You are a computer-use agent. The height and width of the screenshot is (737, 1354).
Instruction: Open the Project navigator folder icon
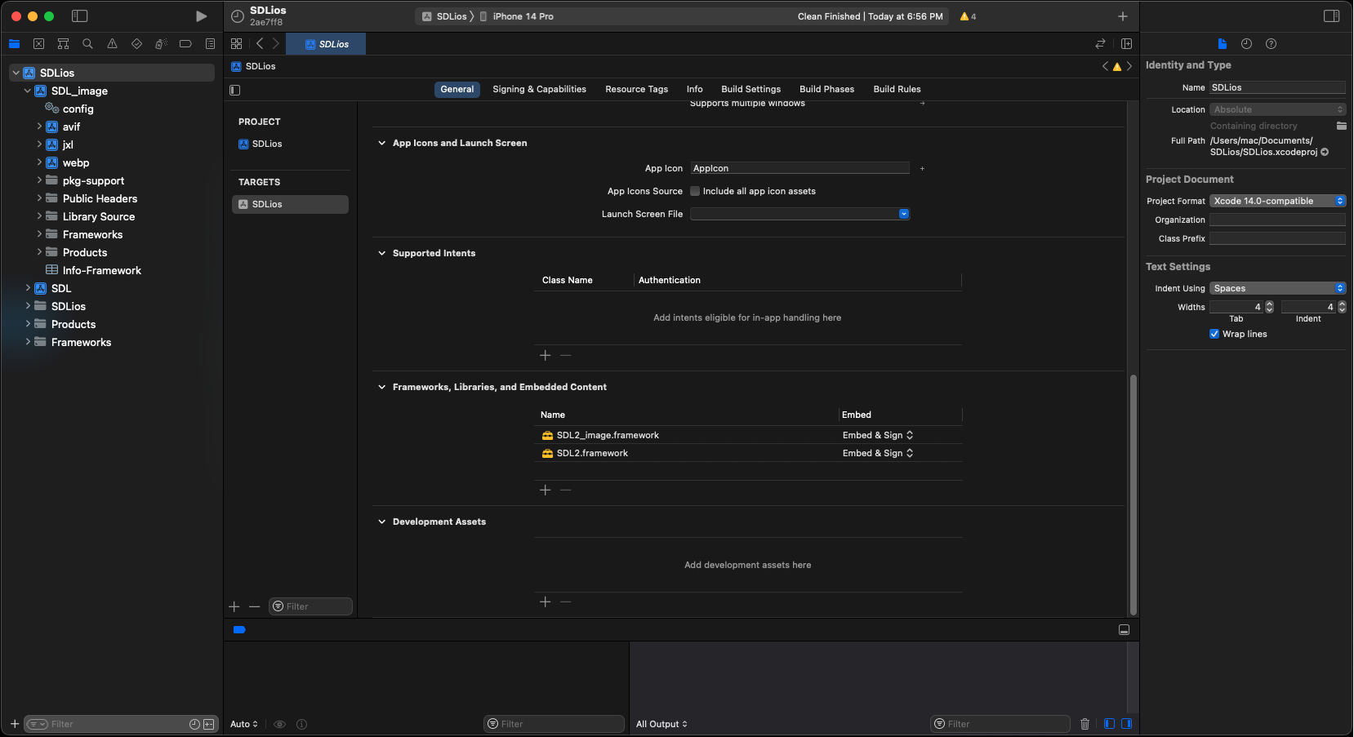pos(14,44)
